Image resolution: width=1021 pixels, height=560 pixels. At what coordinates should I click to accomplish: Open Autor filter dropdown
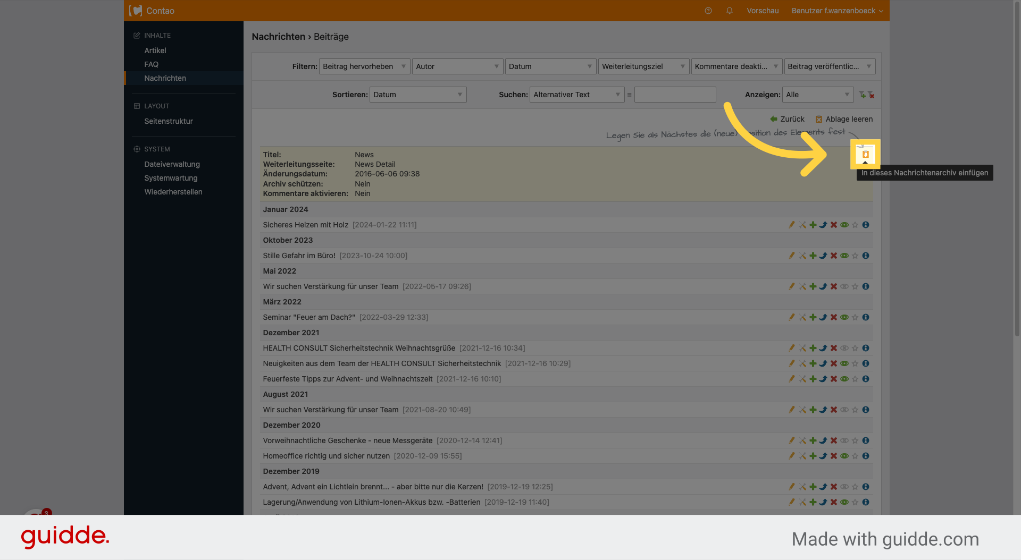point(457,66)
